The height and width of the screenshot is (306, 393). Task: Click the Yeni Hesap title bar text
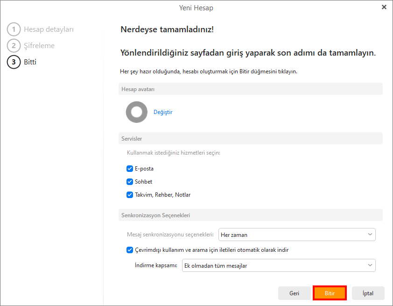(x=196, y=7)
